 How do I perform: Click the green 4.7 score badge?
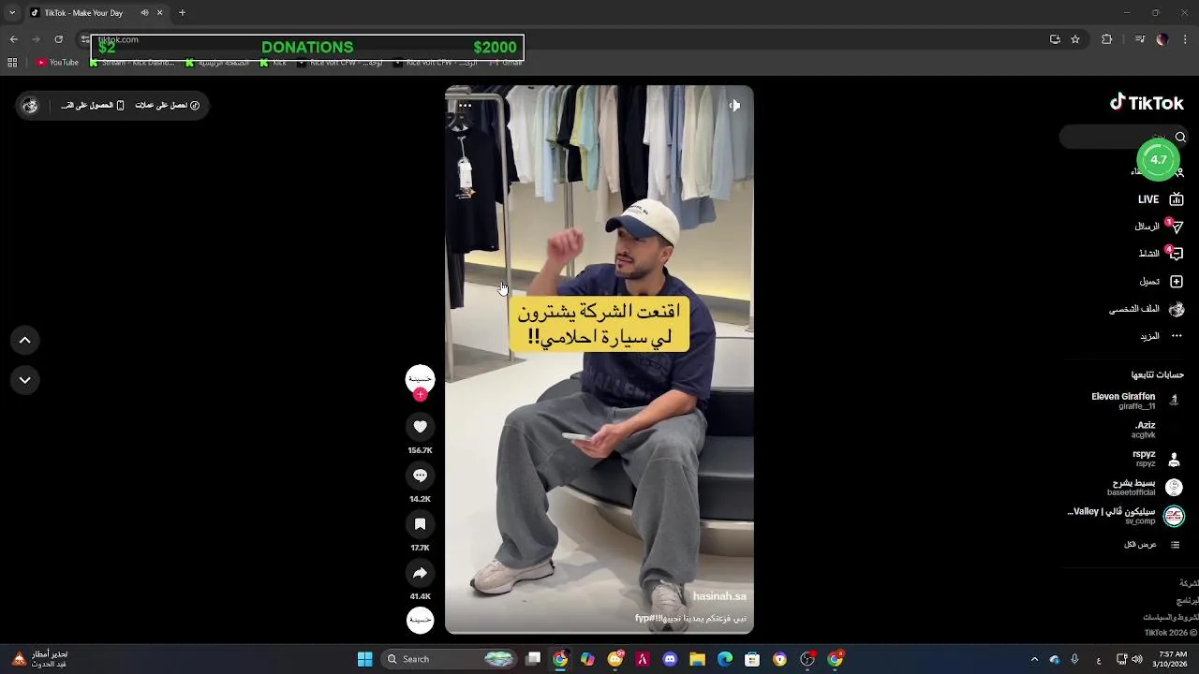[x=1159, y=160]
